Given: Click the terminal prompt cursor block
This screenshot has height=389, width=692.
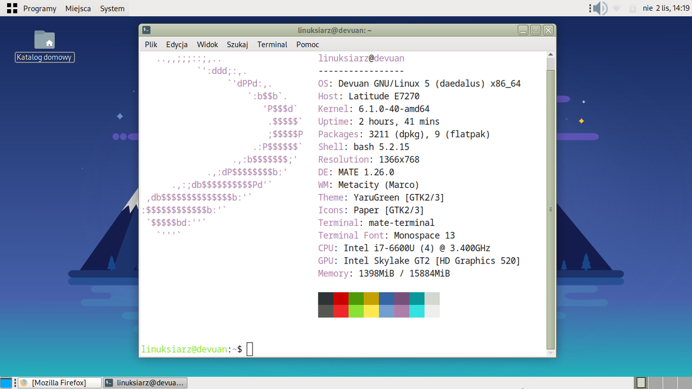Looking at the screenshot, I should (x=250, y=349).
